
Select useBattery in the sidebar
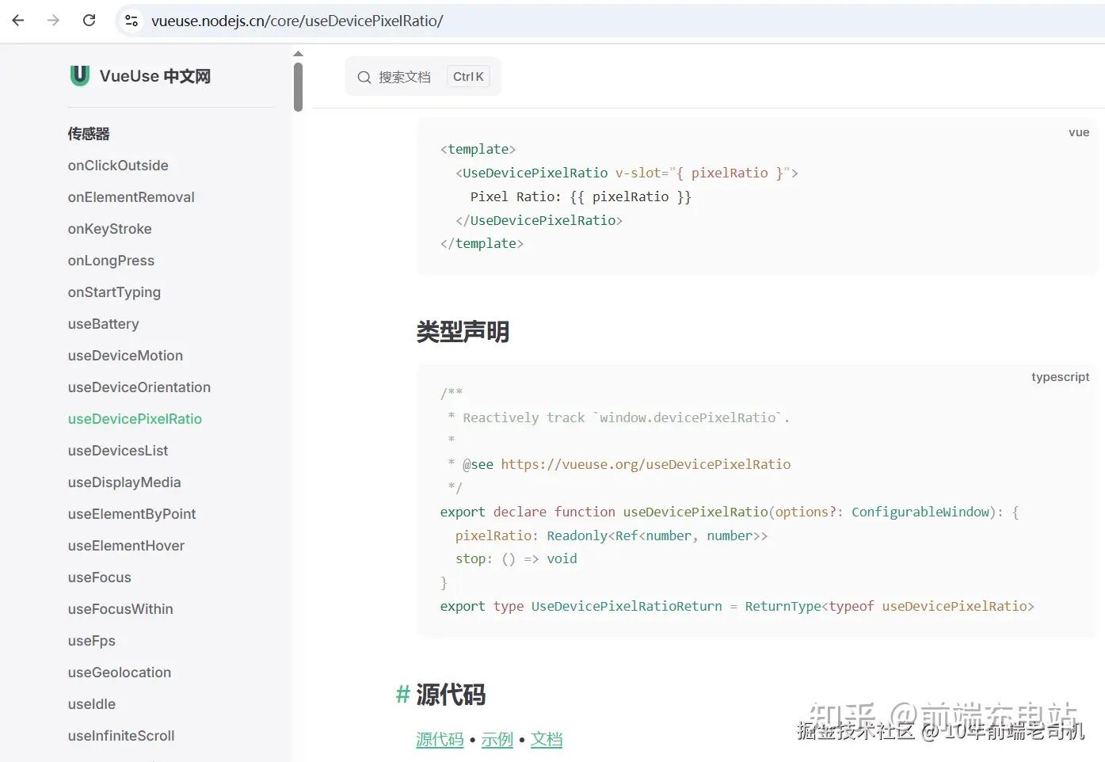tap(103, 324)
